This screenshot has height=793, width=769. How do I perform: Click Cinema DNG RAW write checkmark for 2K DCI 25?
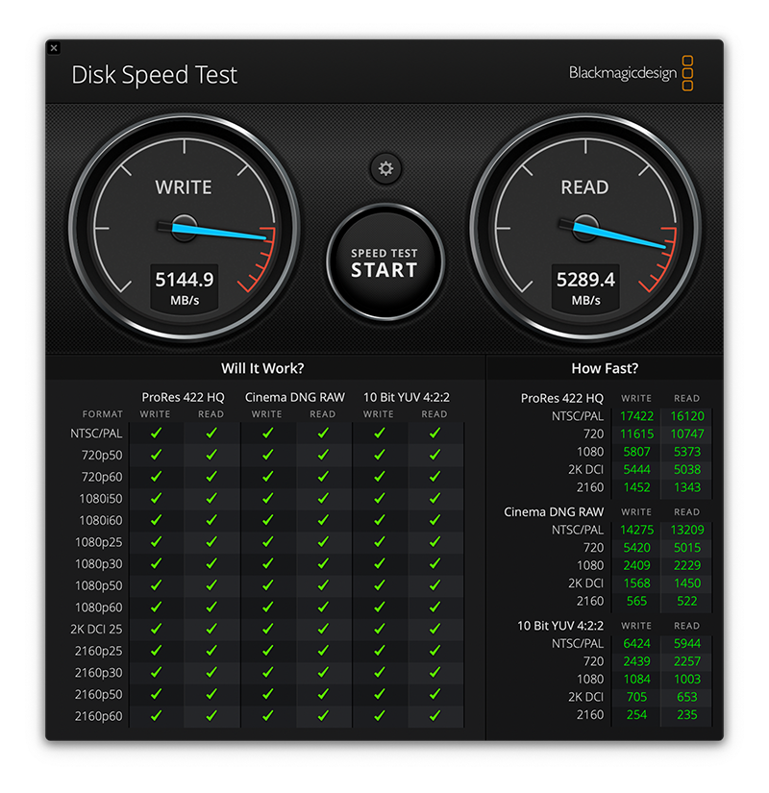(x=267, y=629)
